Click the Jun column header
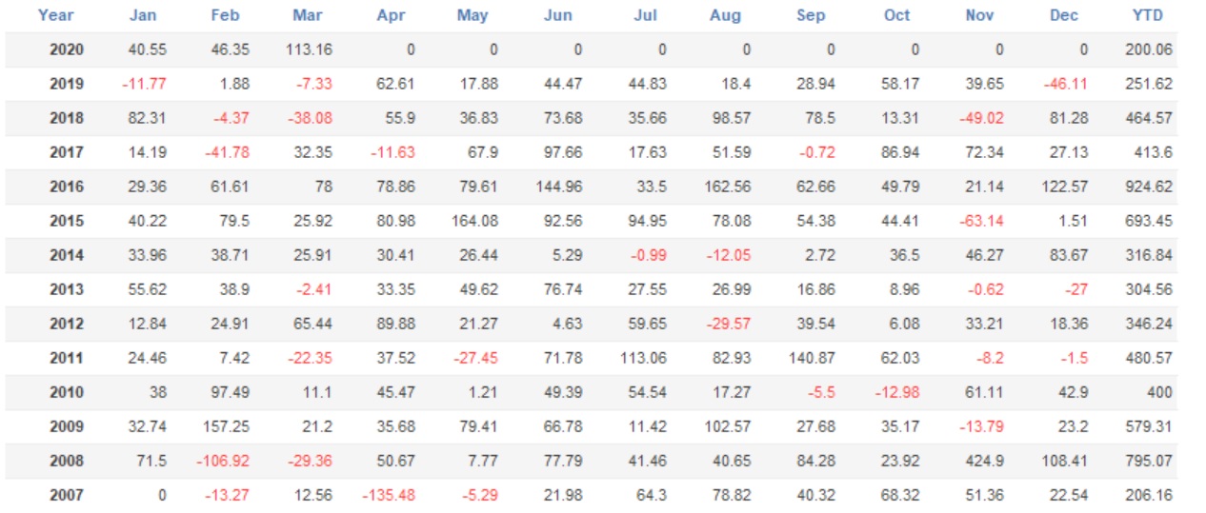The image size is (1206, 513). pos(557,15)
